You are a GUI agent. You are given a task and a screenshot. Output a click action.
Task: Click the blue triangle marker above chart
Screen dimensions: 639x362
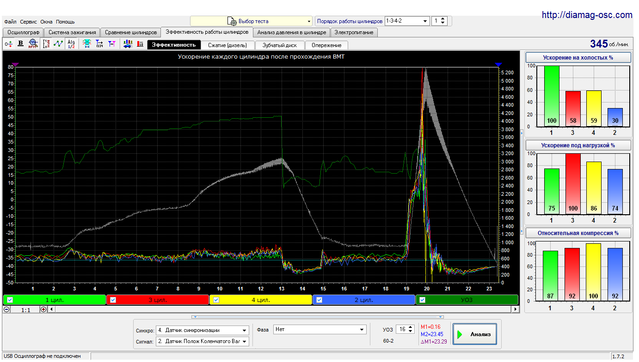pyautogui.click(x=498, y=65)
